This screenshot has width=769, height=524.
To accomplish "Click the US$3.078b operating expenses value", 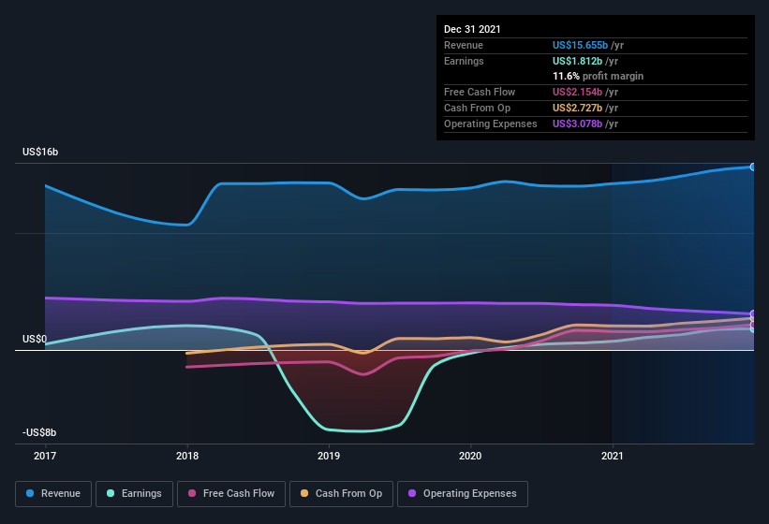I will (x=577, y=124).
